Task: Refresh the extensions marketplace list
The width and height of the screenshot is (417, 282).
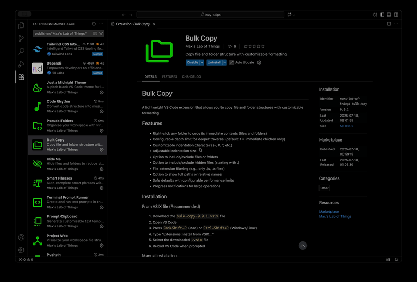Action: coord(94,24)
